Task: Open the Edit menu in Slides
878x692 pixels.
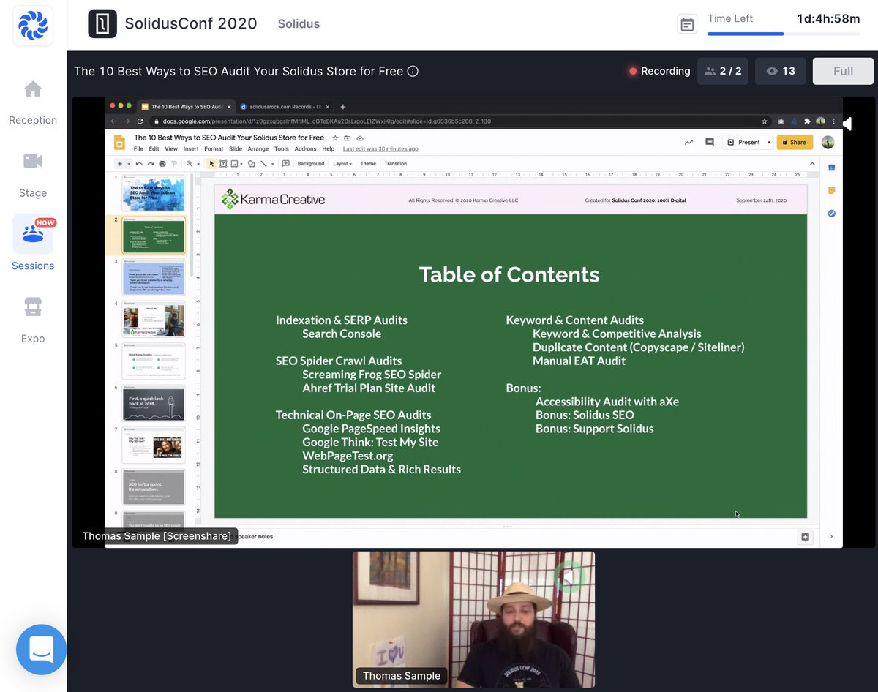Action: 154,148
